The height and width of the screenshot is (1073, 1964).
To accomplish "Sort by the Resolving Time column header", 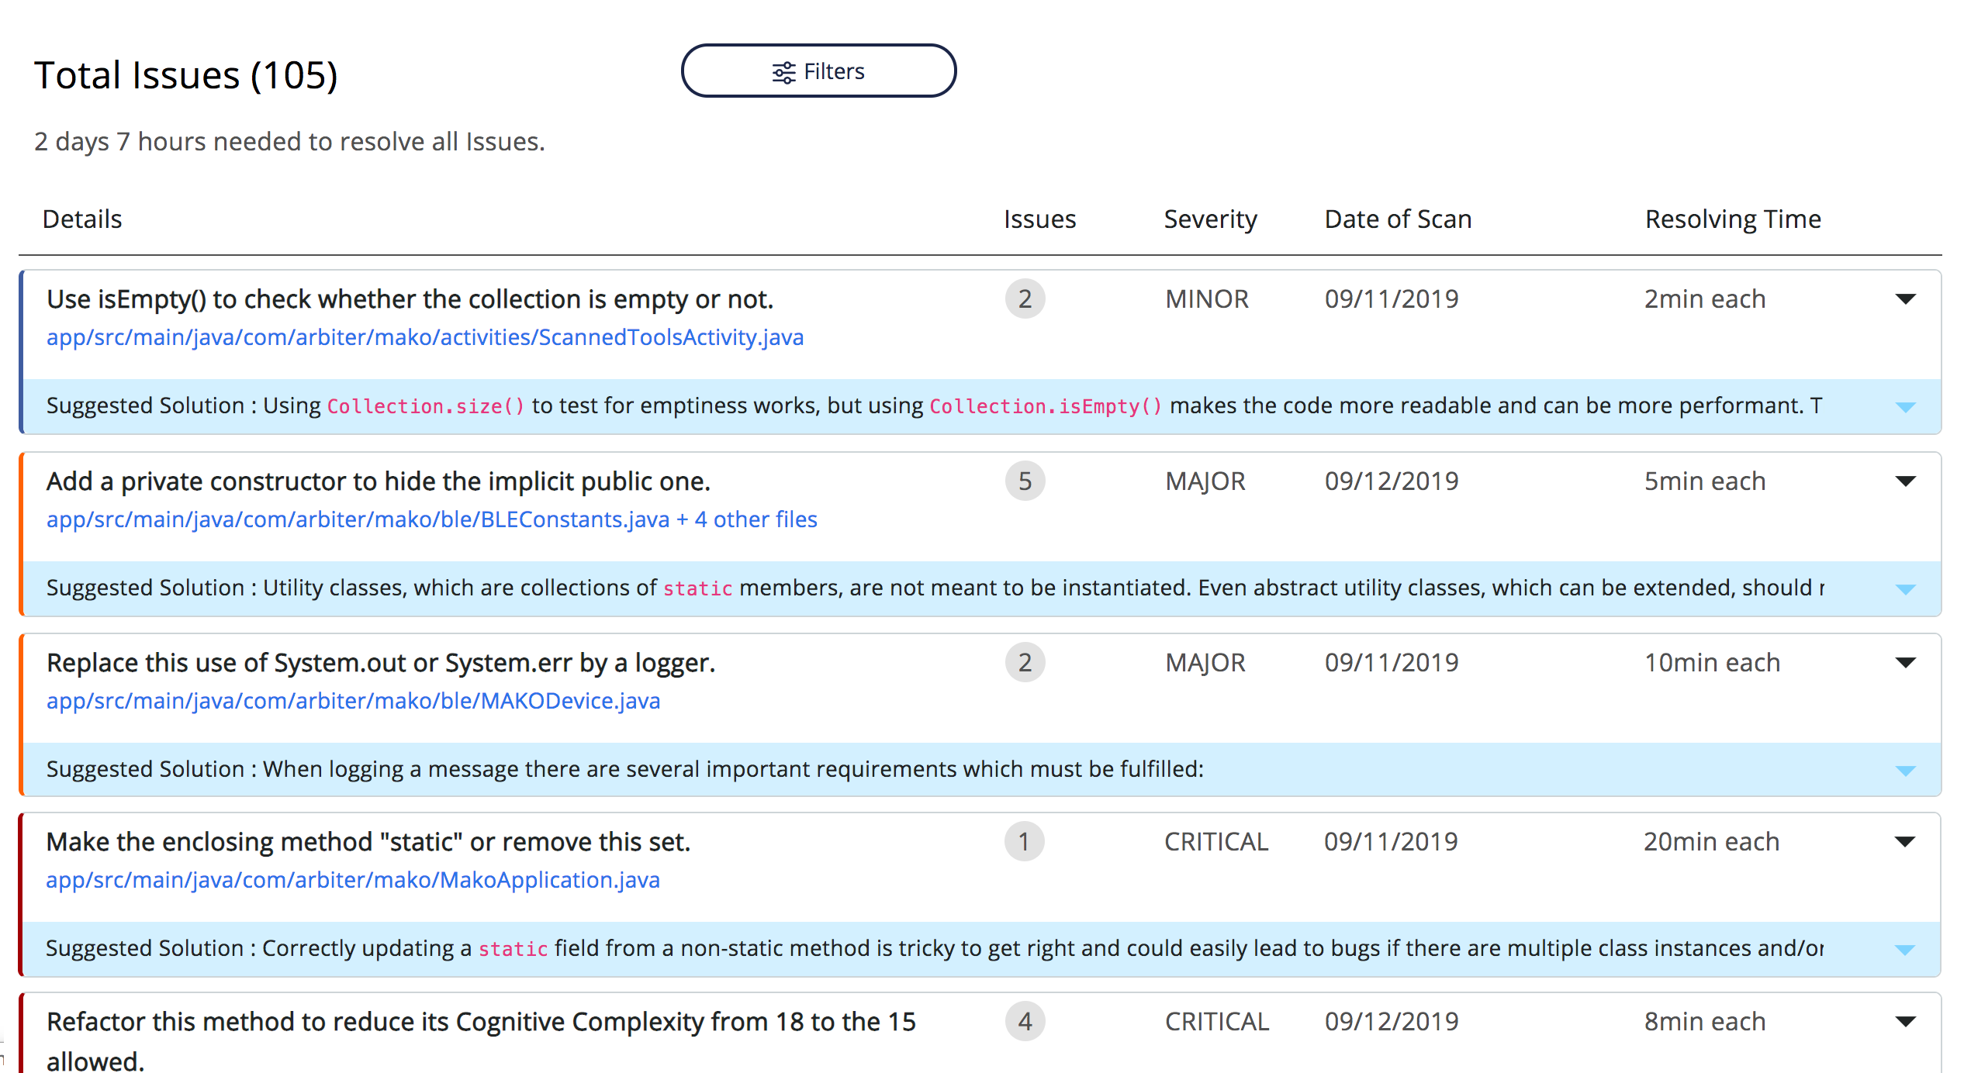I will point(1733,219).
